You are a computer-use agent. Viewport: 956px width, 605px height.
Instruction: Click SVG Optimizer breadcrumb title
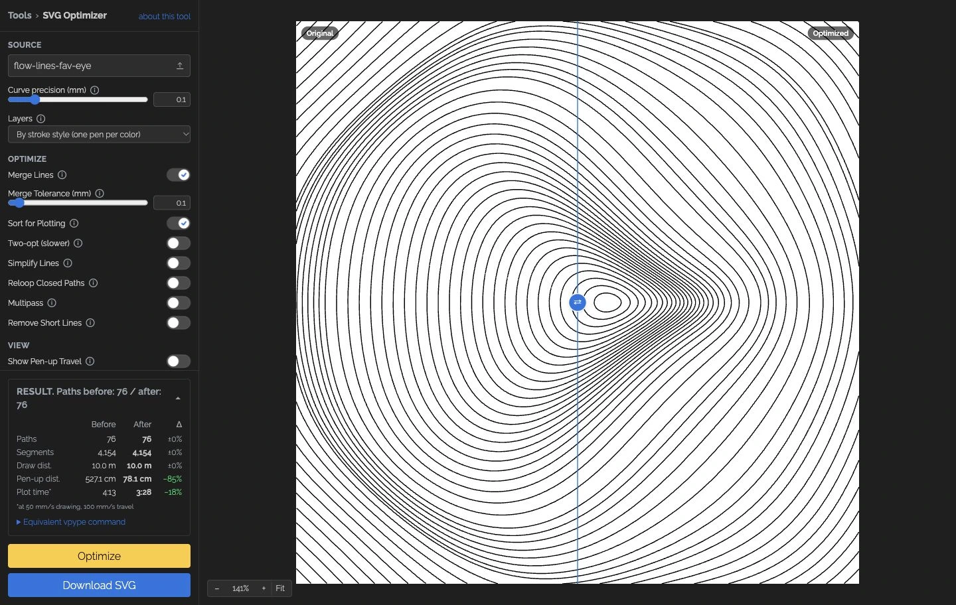[74, 15]
